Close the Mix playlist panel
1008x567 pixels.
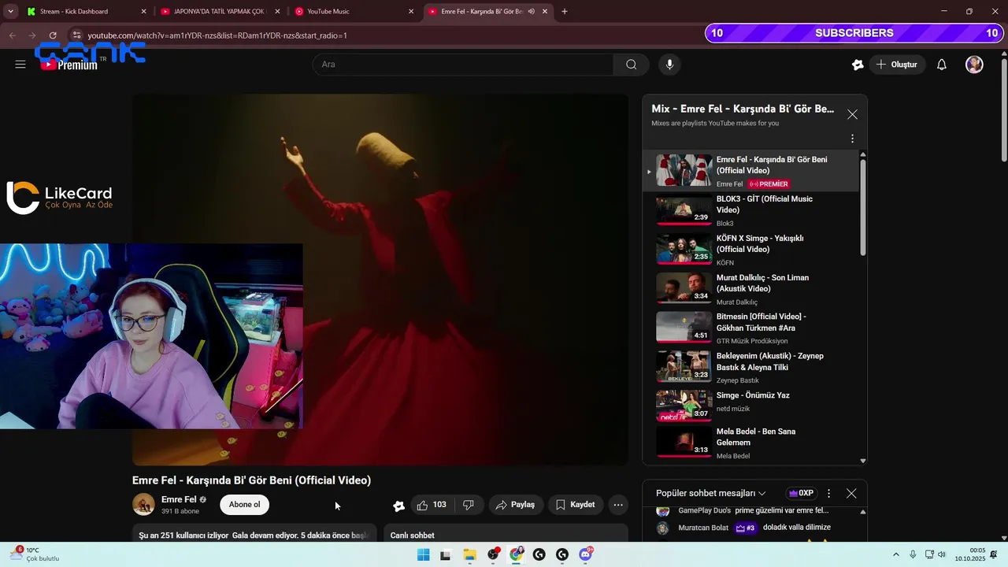pos(852,114)
